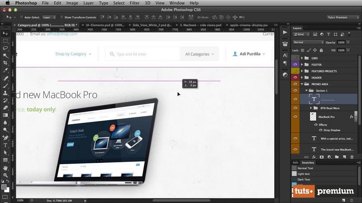The height and width of the screenshot is (203, 362).
Task: Select the Dodge tool
Action: pyautogui.click(x=5, y=130)
